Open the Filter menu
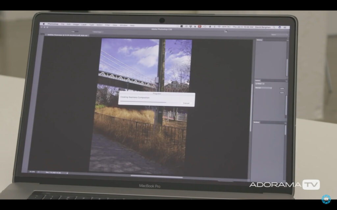Screen dimensions: 337x210 pos(108,25)
